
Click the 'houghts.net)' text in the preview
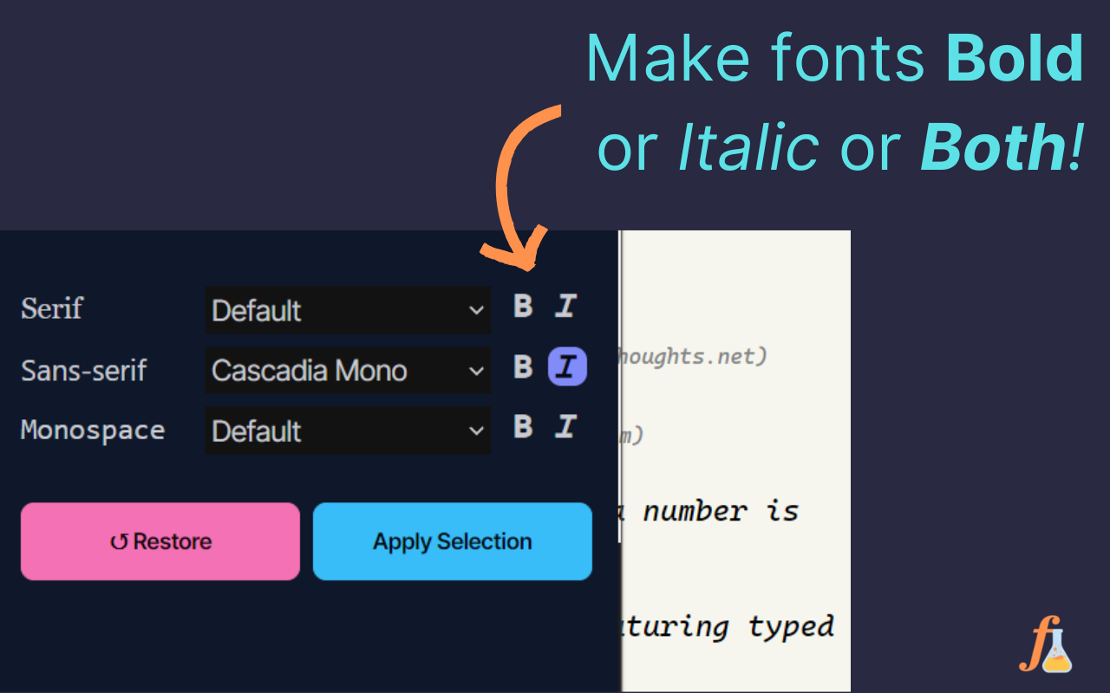pos(692,356)
